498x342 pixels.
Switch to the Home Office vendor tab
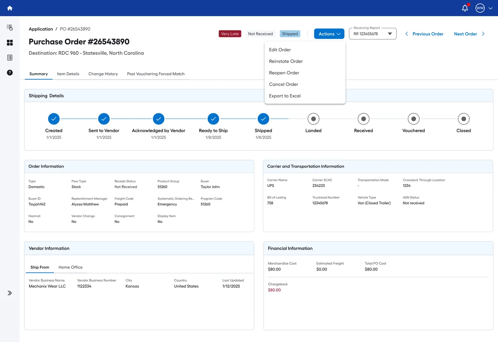[71, 267]
